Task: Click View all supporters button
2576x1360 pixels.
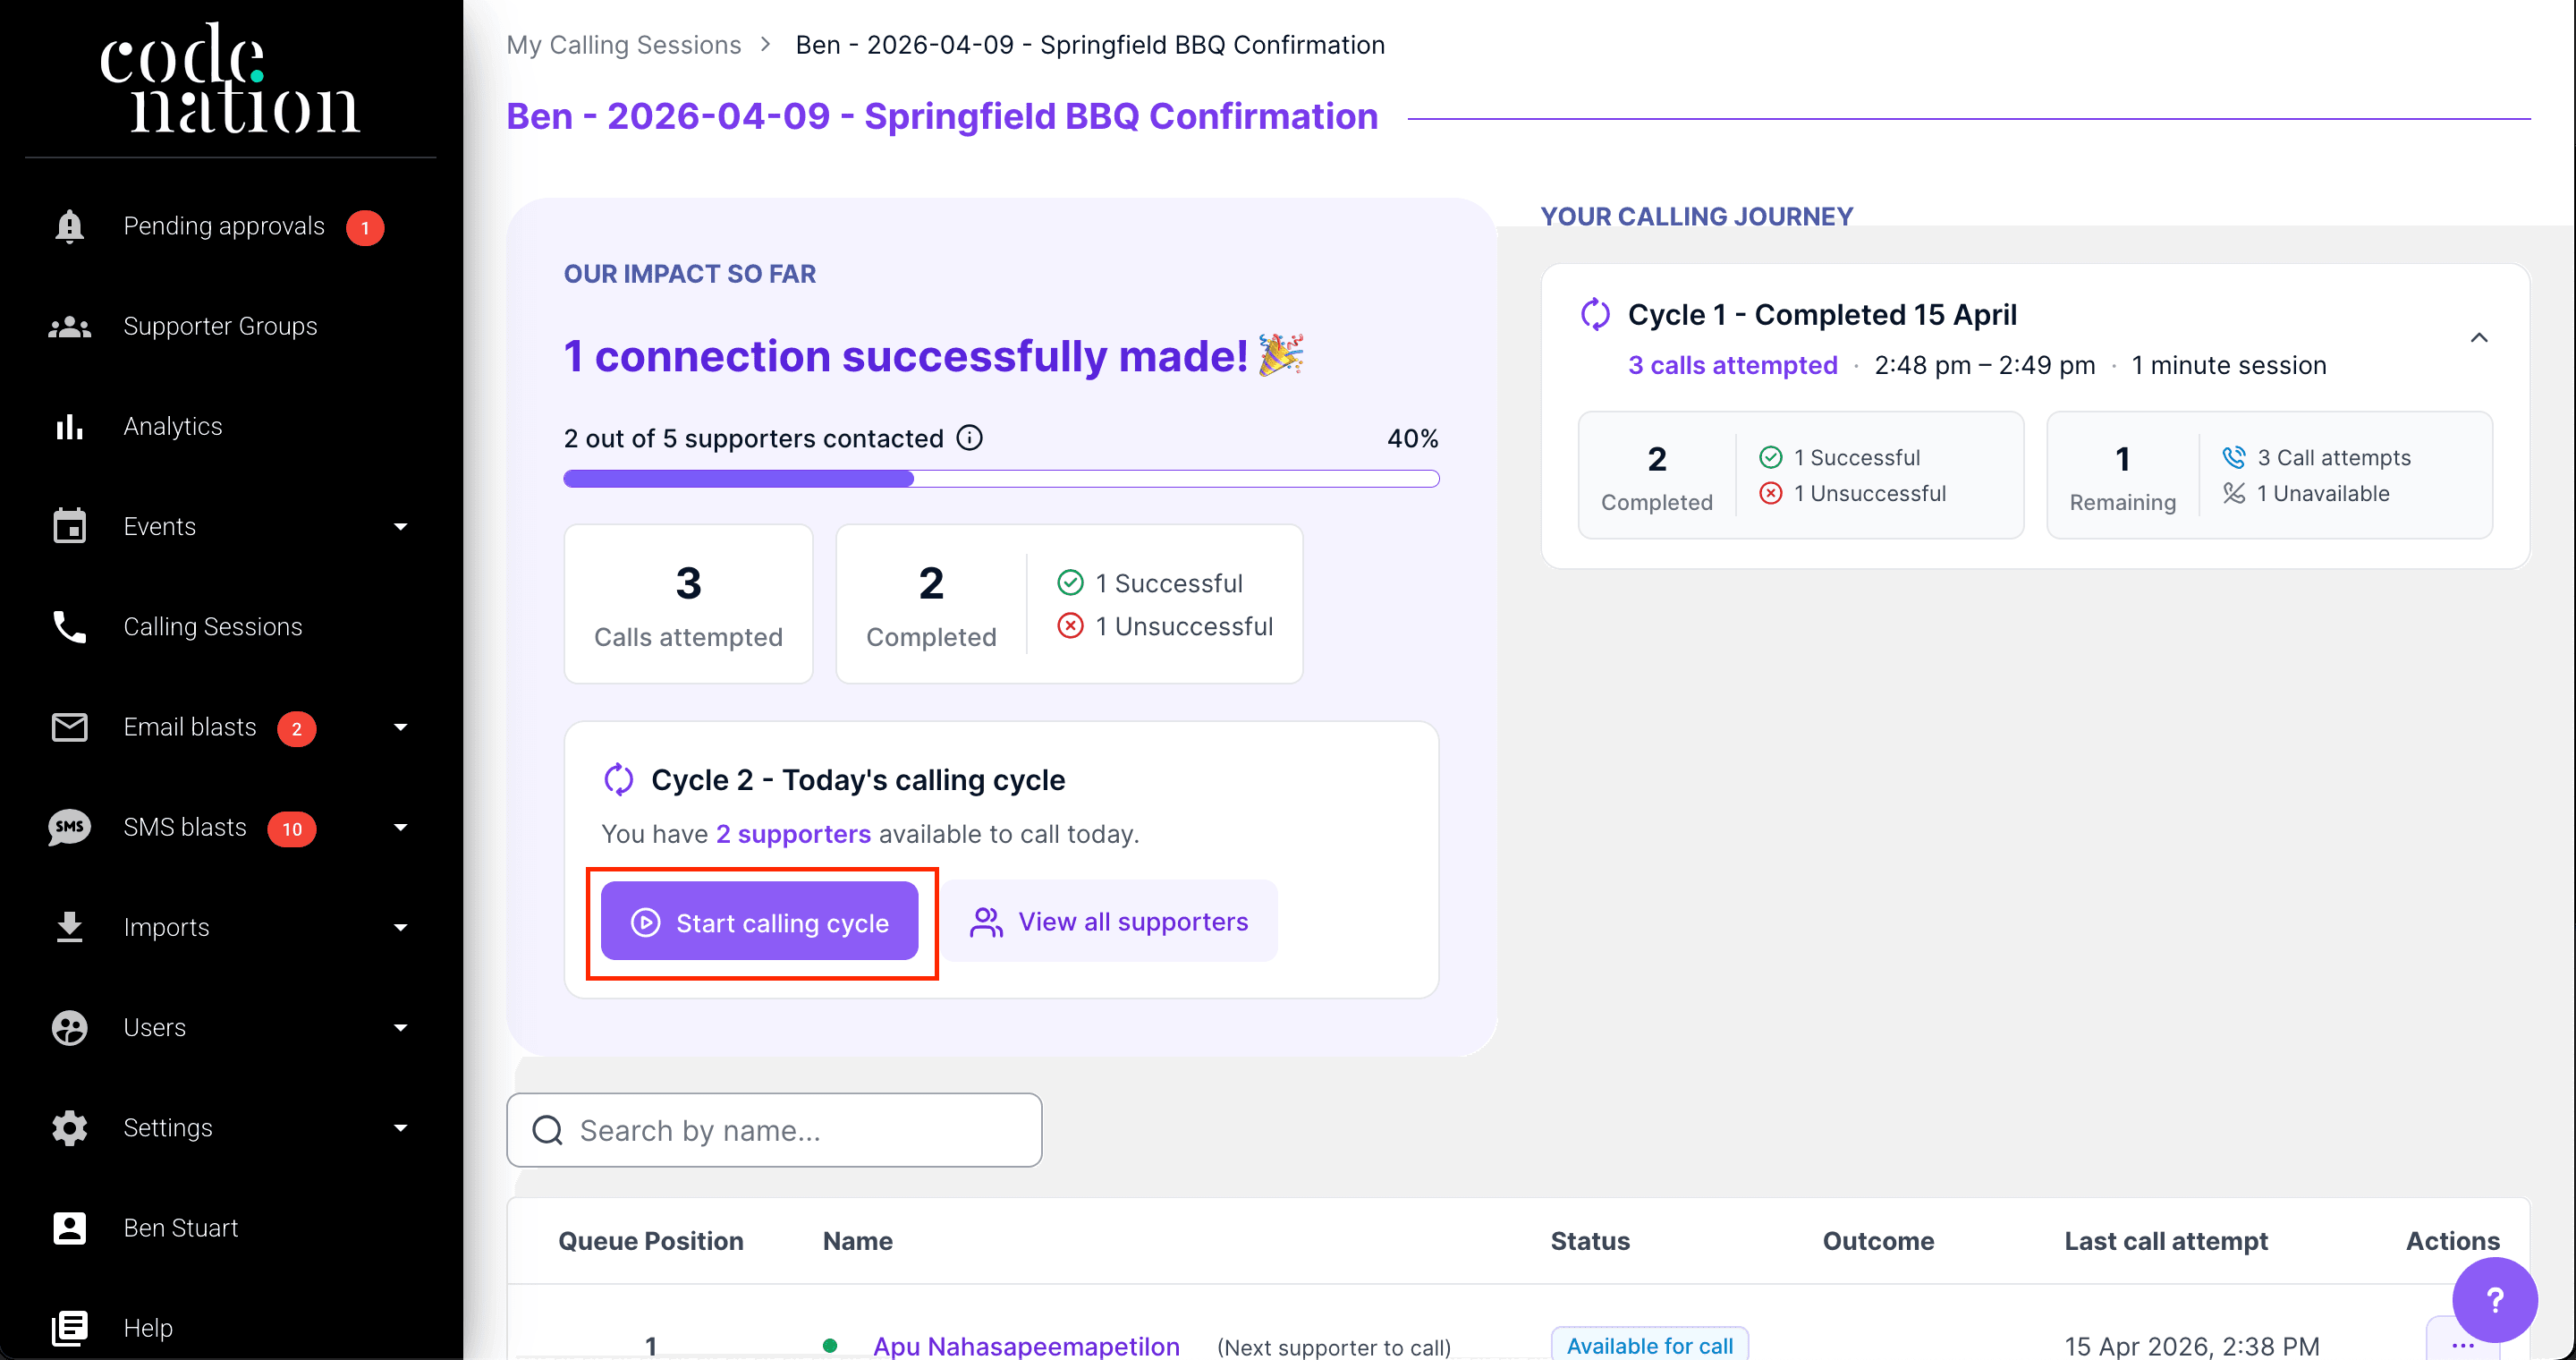Action: click(x=1109, y=921)
